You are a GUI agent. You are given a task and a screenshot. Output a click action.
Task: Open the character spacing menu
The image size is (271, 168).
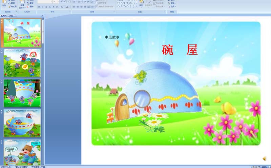tap(57, 7)
